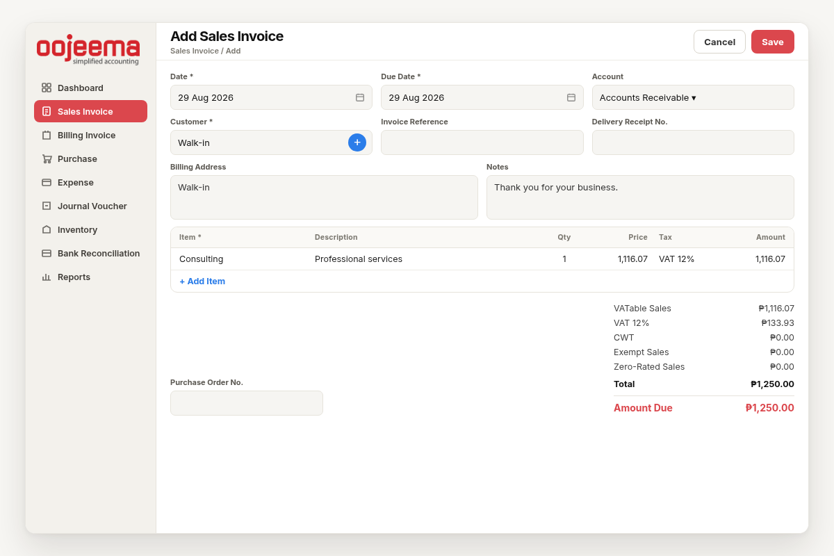Click the Amount Due value ₱1,250.00
The height and width of the screenshot is (556, 834).
(770, 408)
